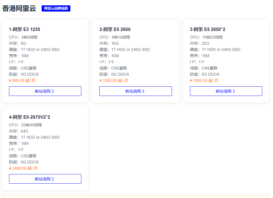
Task: Click 宽带: 10M in the E5-2670V2*2 card
Action: 19,143
